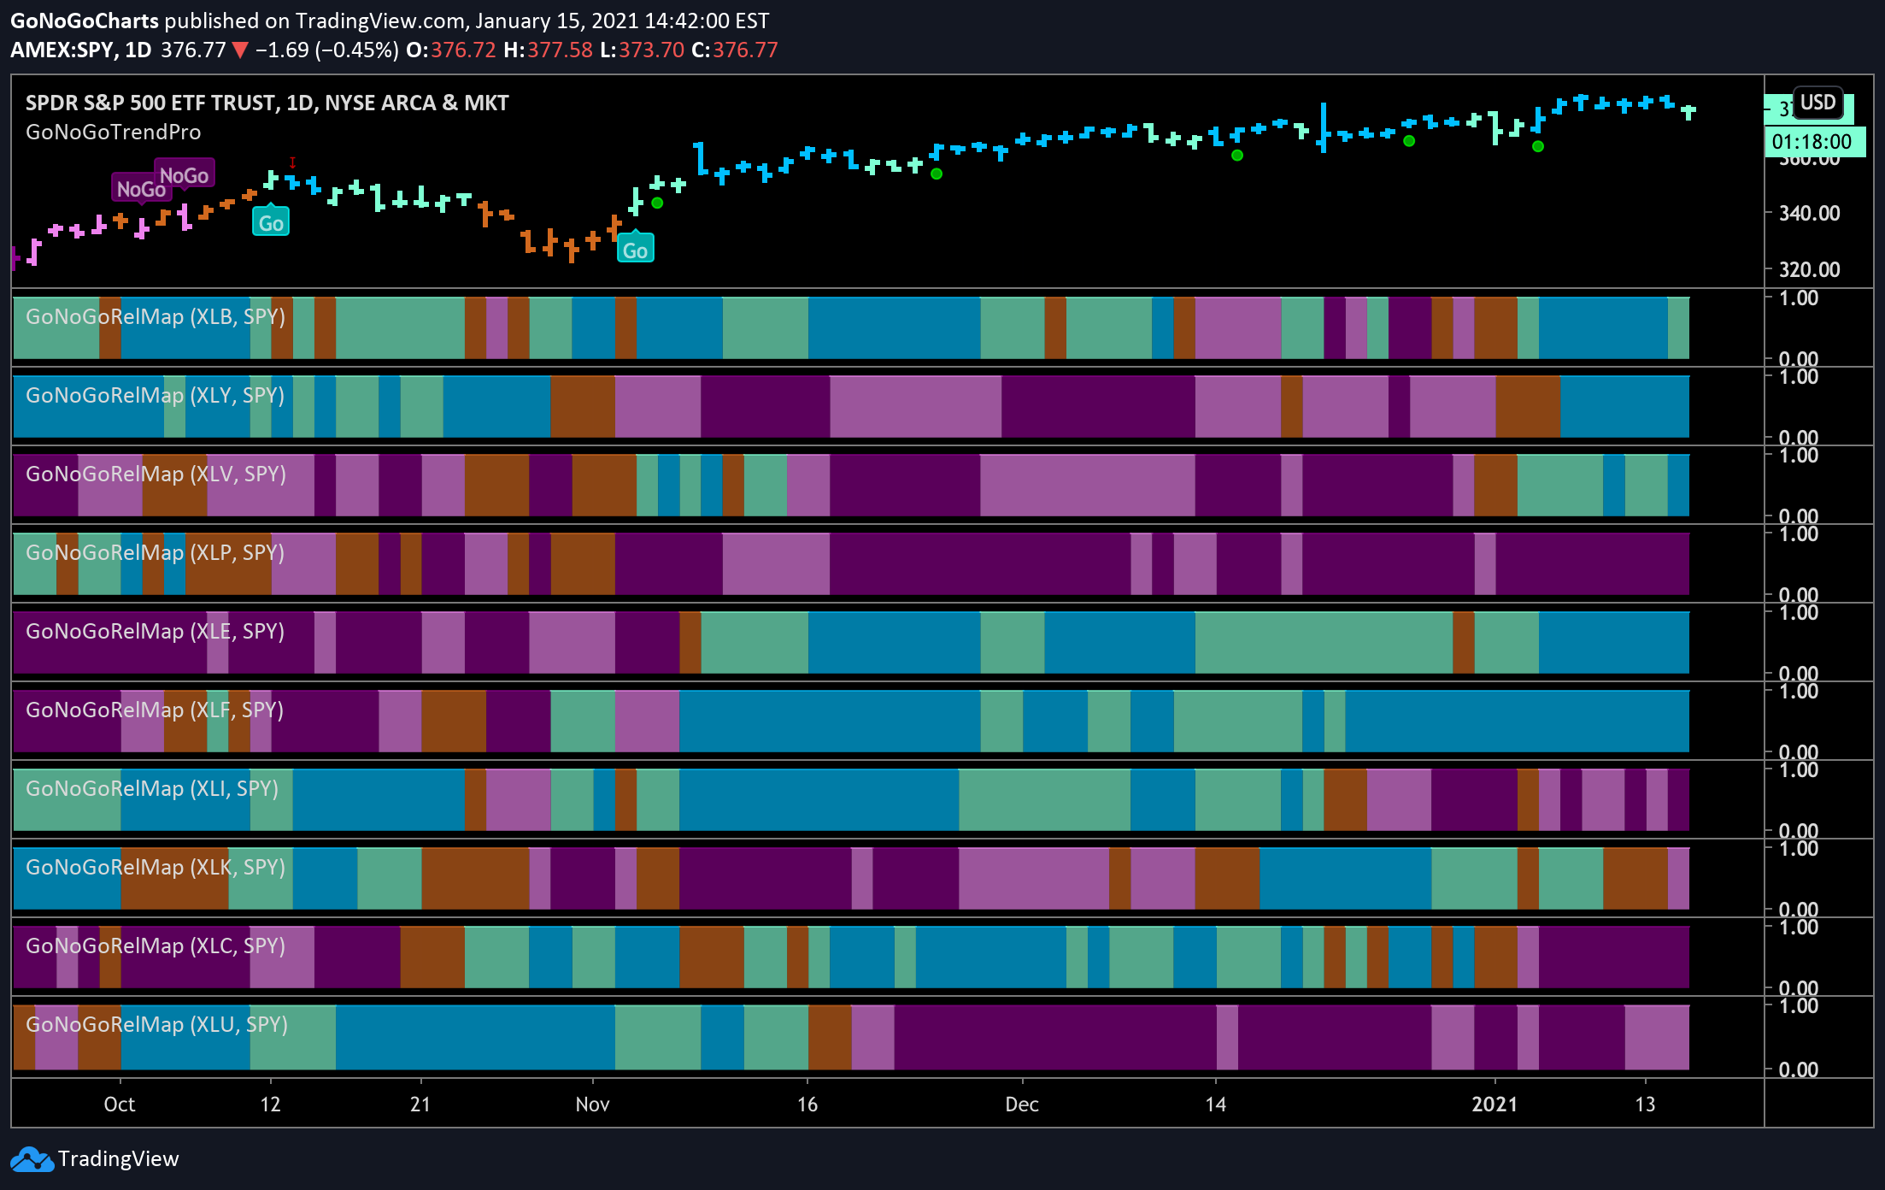Click the GoNoGoRelMap (XLI, SPY) label
The height and width of the screenshot is (1190, 1885).
[x=152, y=789]
